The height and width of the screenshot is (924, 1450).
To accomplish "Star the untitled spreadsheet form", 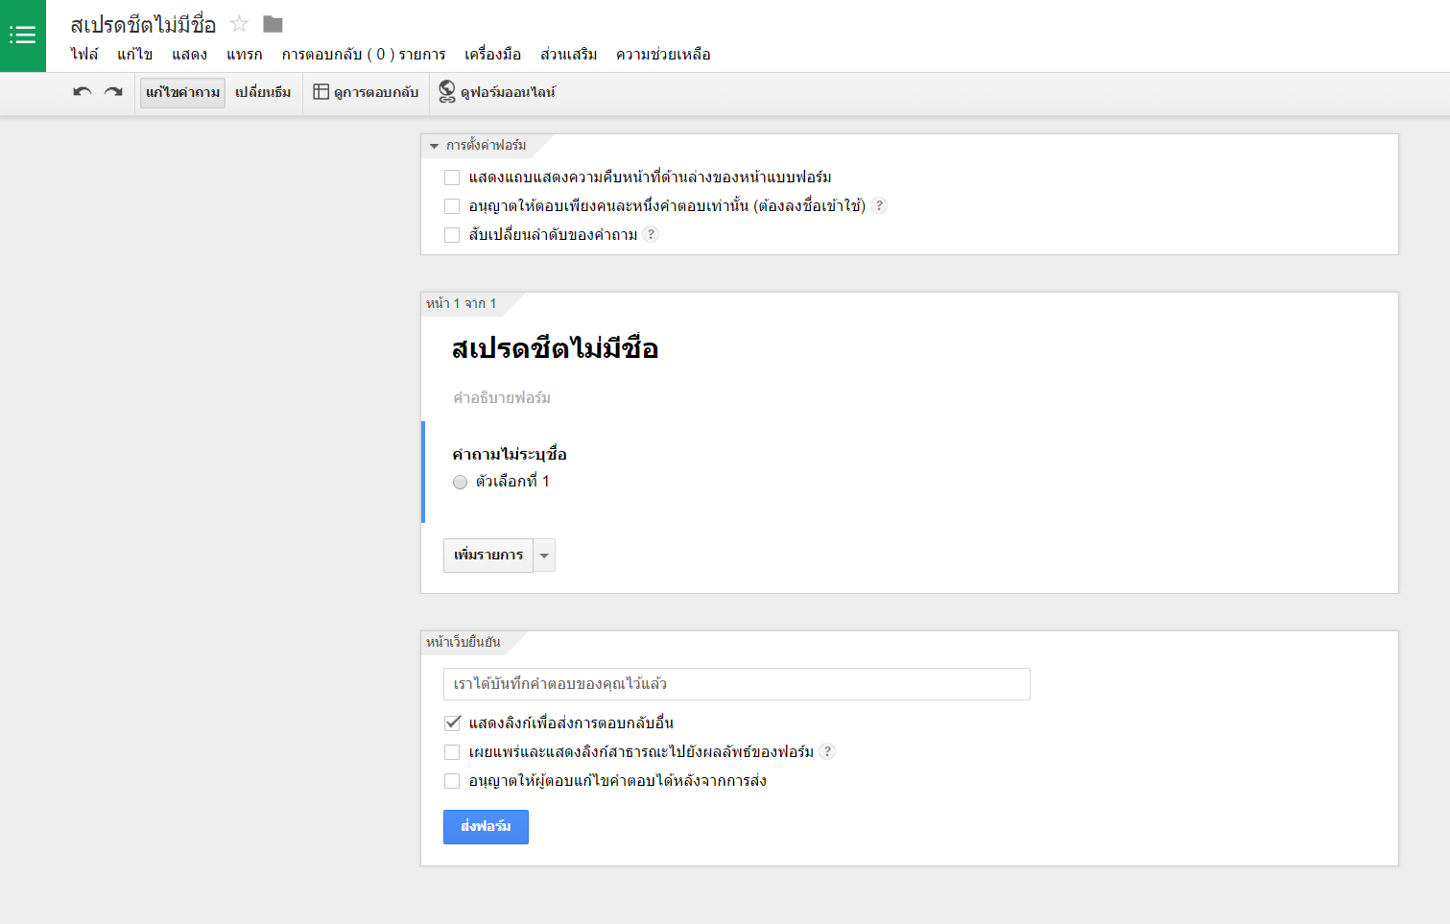I will [x=240, y=24].
